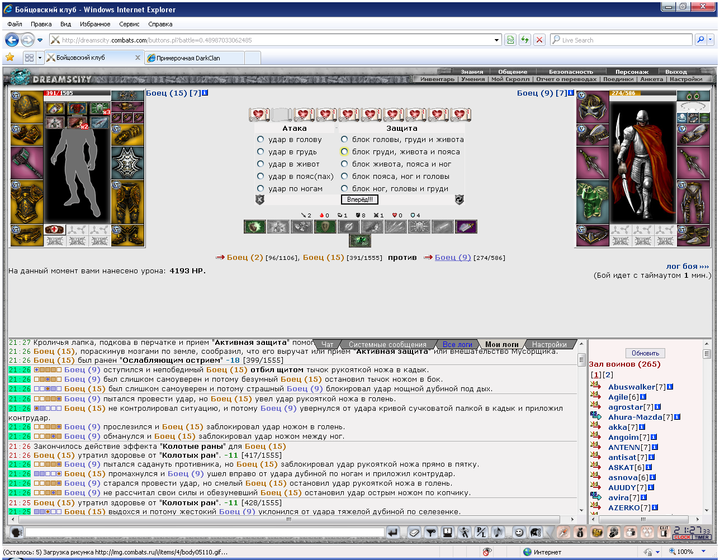
Task: Click the last heart scroll in the scroll row
Action: tap(461, 115)
